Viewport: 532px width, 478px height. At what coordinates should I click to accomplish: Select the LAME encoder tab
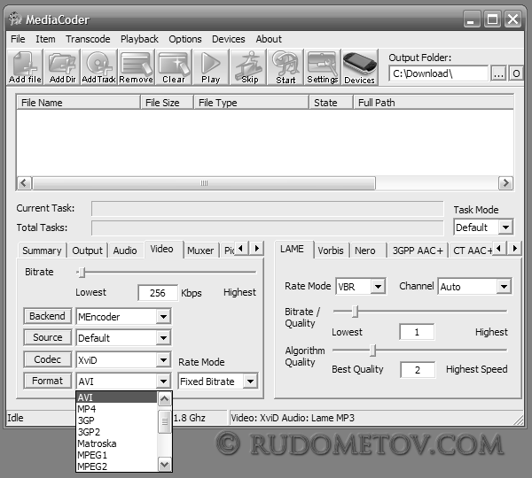(292, 249)
